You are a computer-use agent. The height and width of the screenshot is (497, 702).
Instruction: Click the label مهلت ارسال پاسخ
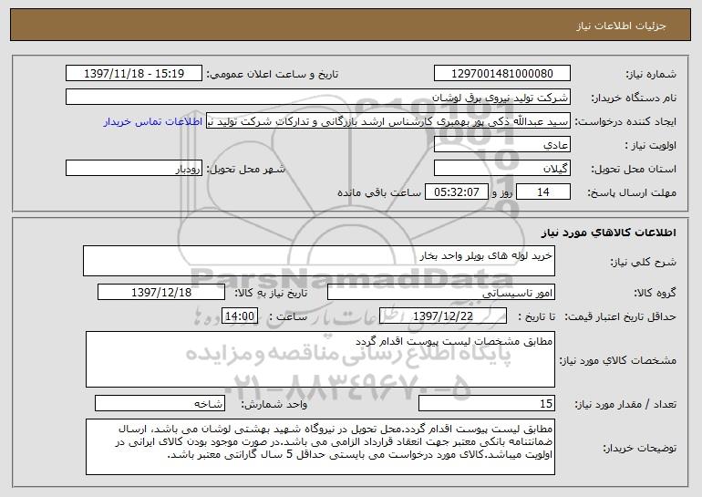(x=632, y=193)
